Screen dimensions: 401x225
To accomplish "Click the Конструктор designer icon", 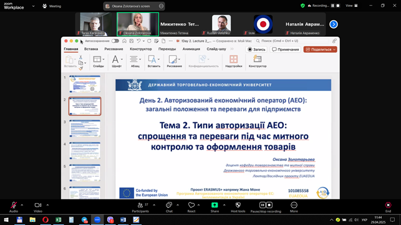I will (x=258, y=61).
